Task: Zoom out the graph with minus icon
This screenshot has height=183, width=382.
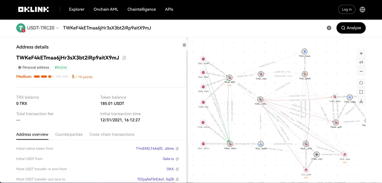Action: [361, 71]
